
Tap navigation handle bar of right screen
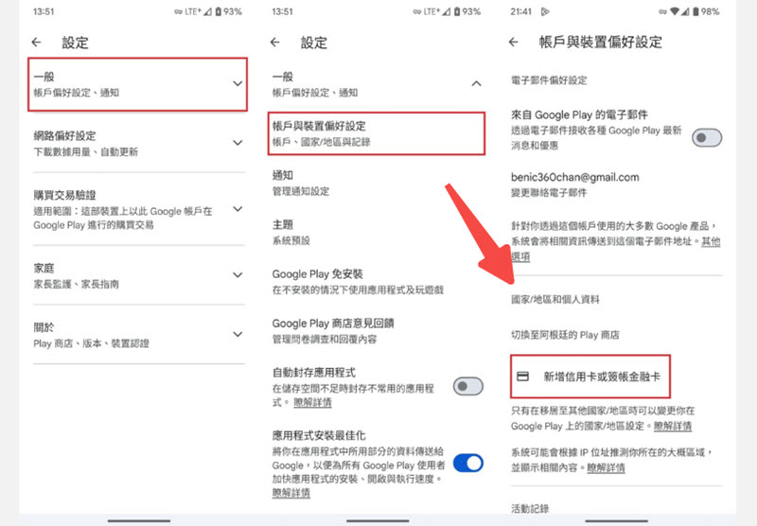pyautogui.click(x=616, y=520)
